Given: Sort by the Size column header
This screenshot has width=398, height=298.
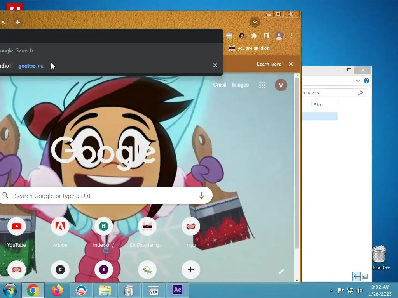Looking at the screenshot, I should [318, 105].
